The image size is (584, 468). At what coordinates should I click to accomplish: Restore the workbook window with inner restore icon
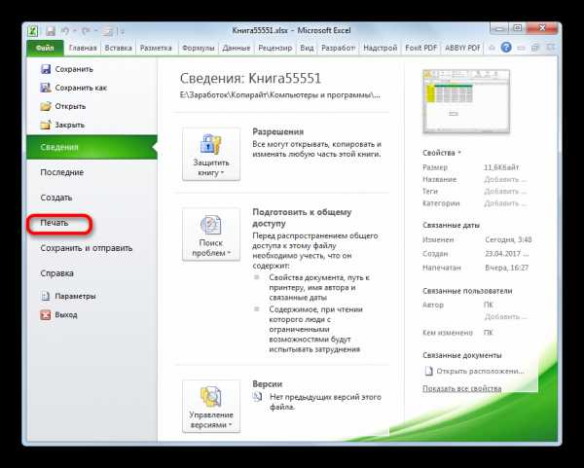[x=535, y=48]
